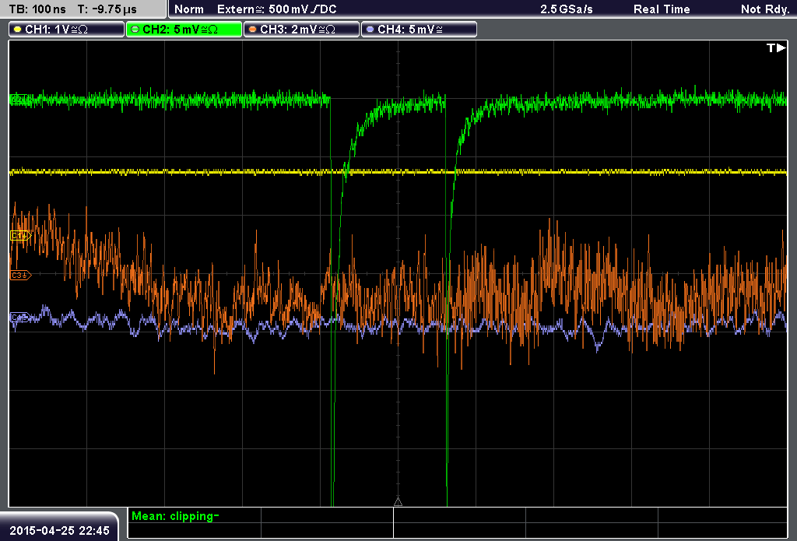Select the CH1: 1V channel tab

pyautogui.click(x=67, y=30)
